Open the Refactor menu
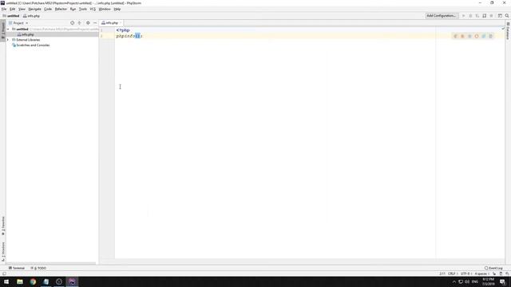The height and width of the screenshot is (287, 511). click(x=61, y=9)
